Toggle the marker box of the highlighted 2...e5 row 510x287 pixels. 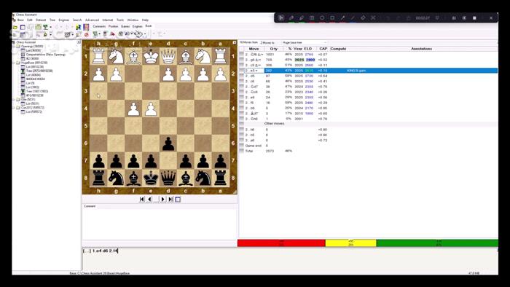point(241,71)
